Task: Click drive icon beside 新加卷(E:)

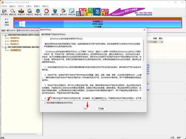Action: click(8, 41)
